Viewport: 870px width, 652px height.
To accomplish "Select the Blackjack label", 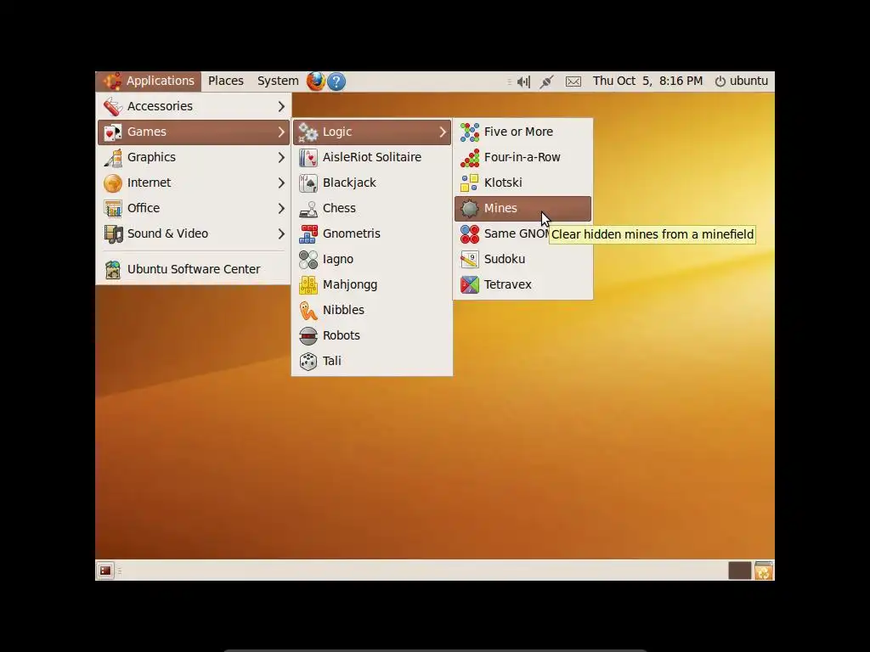I will tap(349, 183).
